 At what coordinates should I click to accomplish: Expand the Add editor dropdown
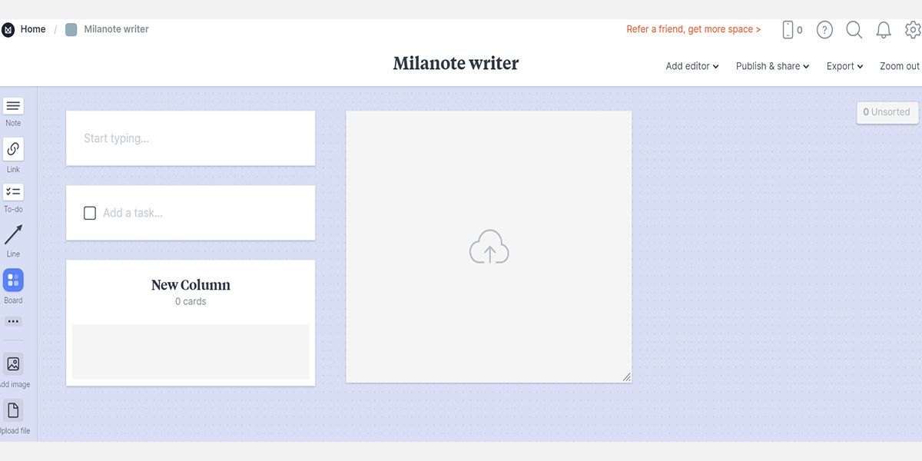tap(691, 66)
